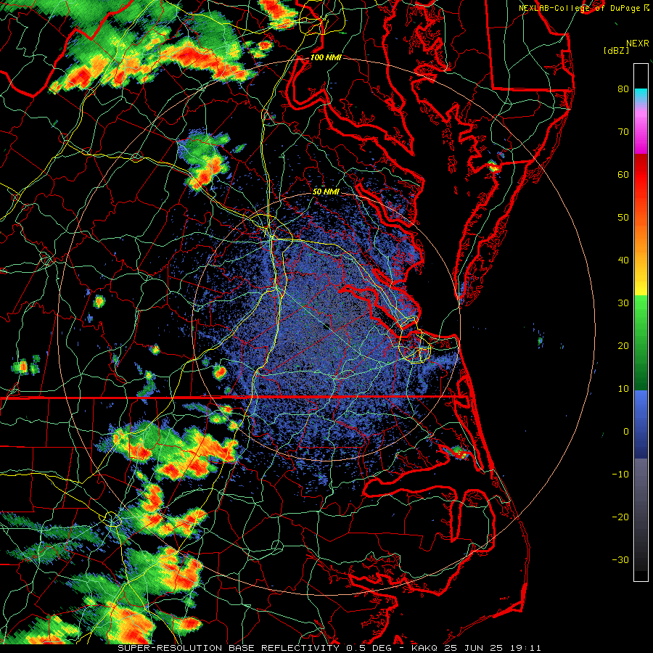This screenshot has width=653, height=653.
Task: Click the 50 NMI range ring label
Action: (x=326, y=192)
